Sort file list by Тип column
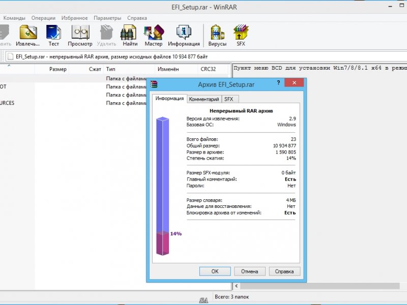Viewport: 407px width, 305px height. (129, 69)
